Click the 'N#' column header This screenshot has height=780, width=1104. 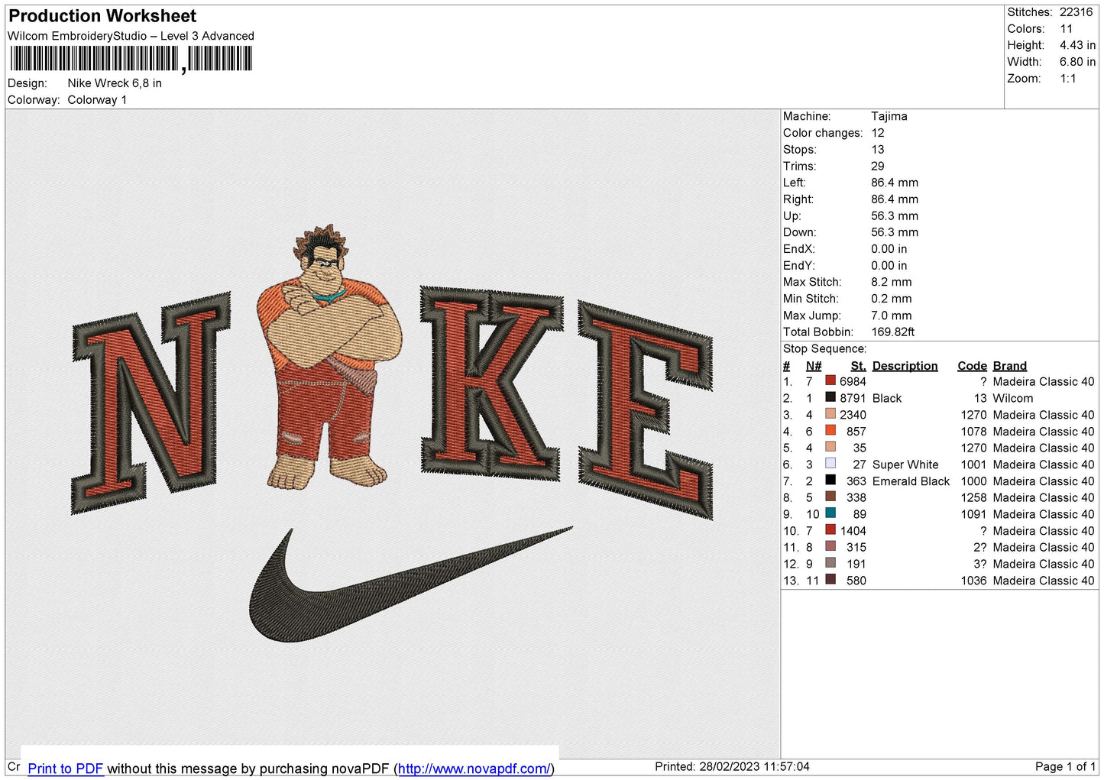tap(814, 366)
